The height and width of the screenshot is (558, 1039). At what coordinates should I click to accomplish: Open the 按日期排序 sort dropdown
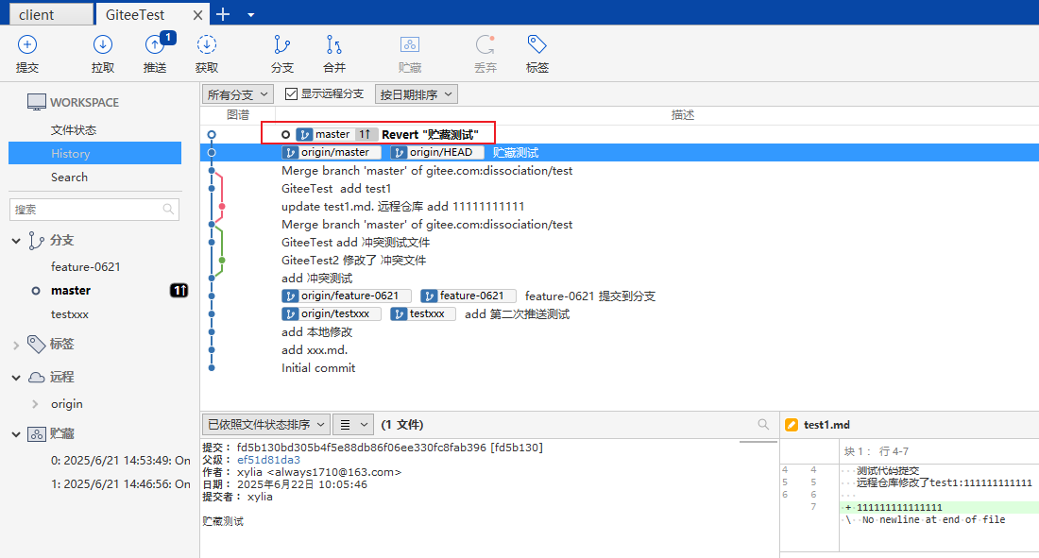416,94
